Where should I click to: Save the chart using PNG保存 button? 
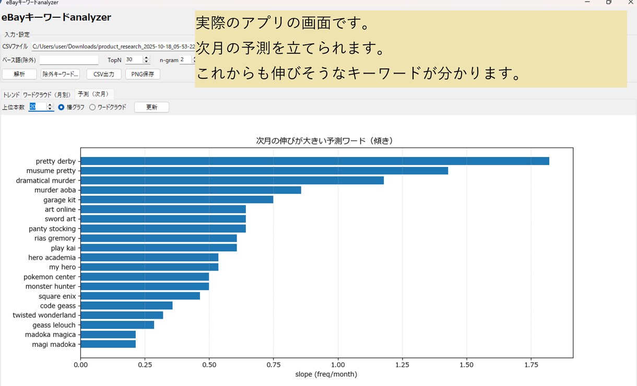click(x=143, y=74)
